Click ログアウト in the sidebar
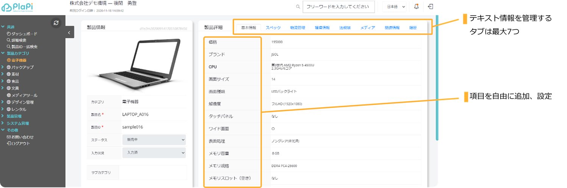567x188 pixels. pyautogui.click(x=20, y=143)
